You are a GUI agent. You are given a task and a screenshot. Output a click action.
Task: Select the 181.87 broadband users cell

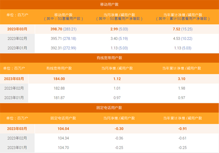pyautogui.click(x=59, y=98)
